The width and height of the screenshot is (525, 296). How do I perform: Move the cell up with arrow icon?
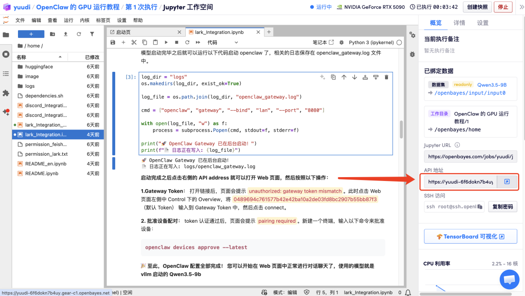344,77
